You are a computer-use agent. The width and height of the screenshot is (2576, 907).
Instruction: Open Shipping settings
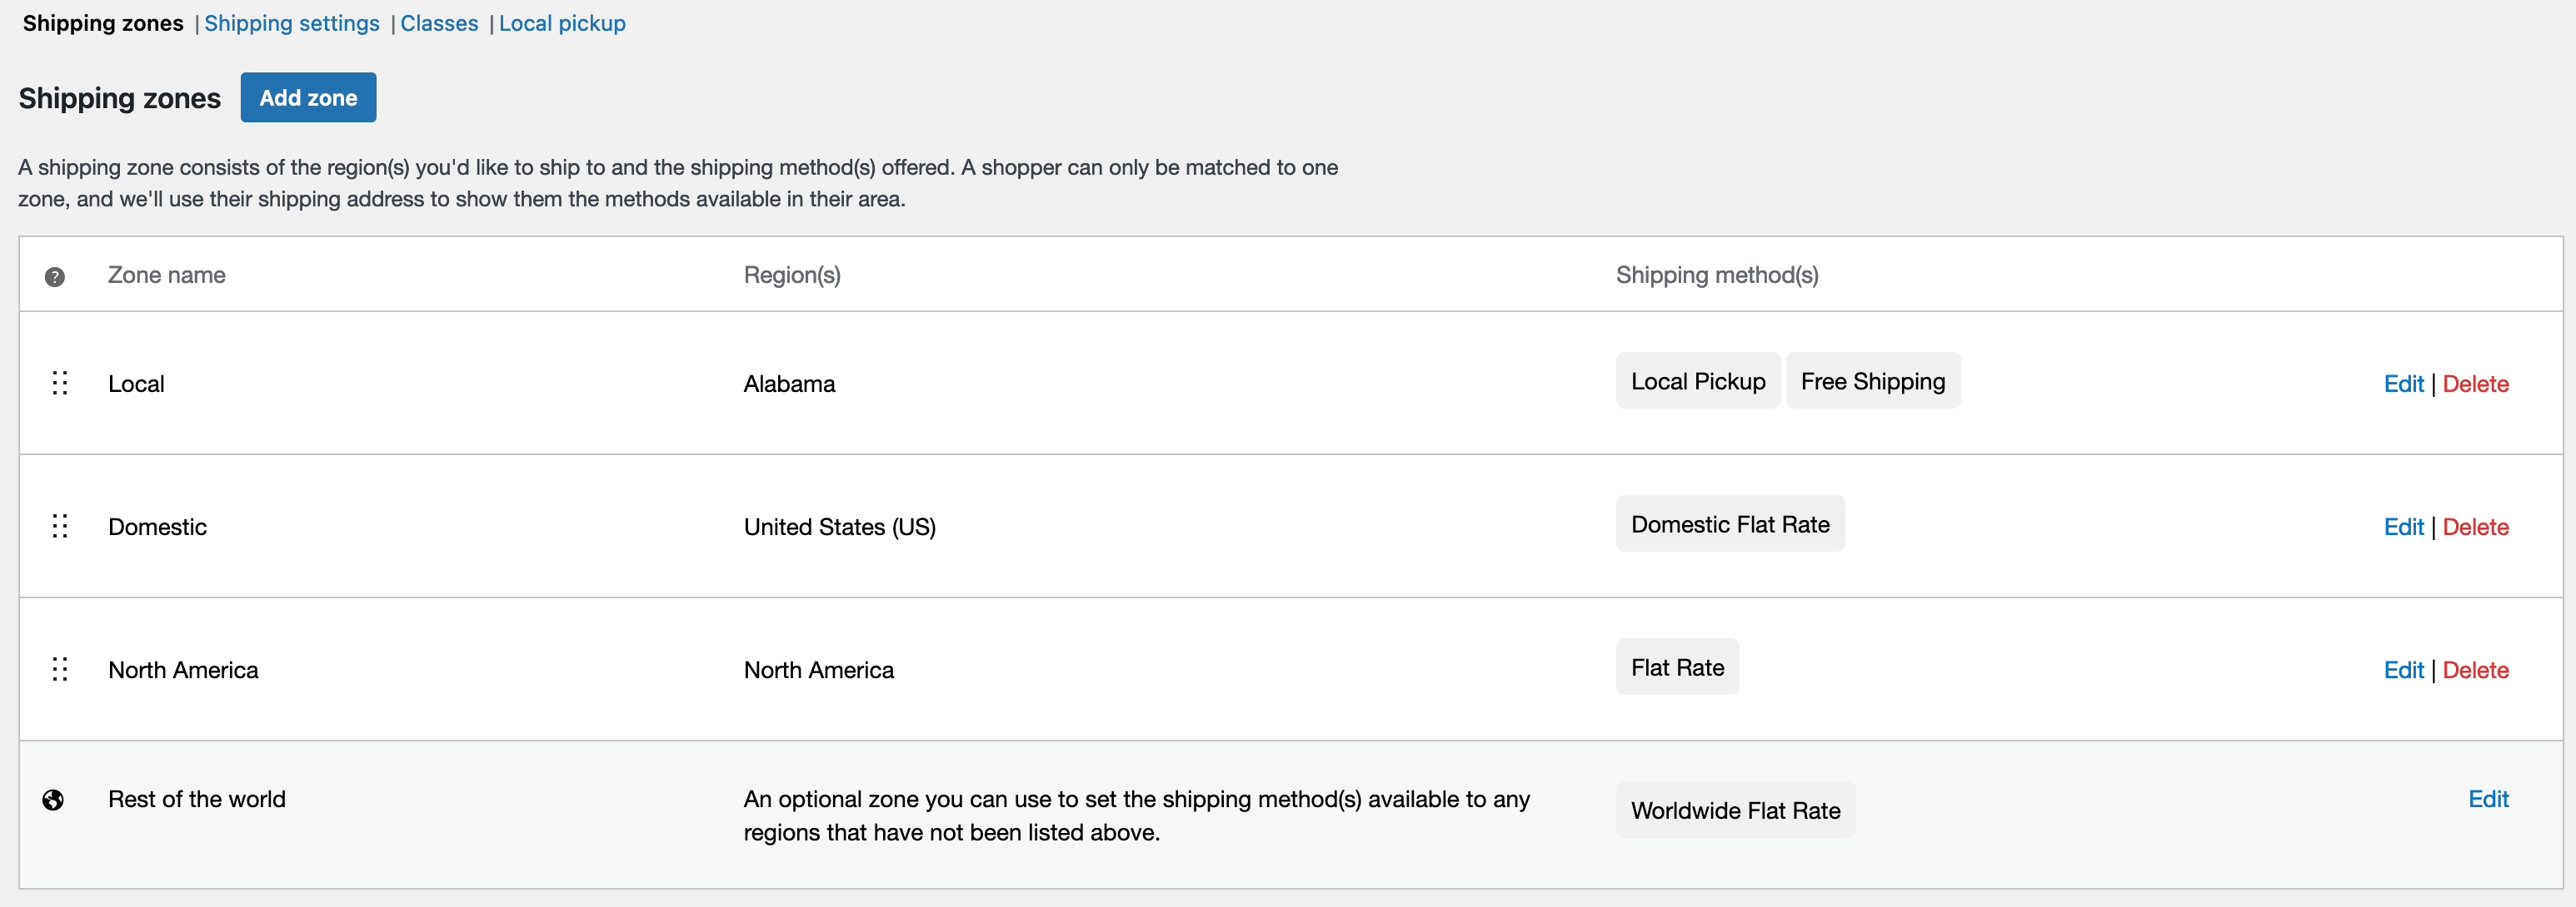292,23
